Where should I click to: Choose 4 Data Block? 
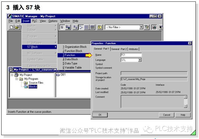pos(75,59)
